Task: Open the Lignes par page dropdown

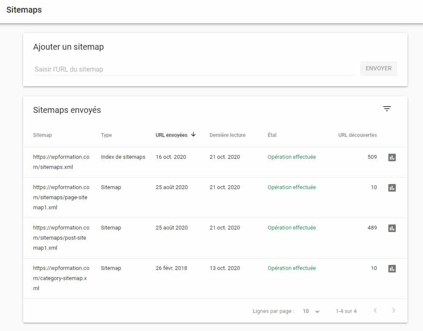Action: [310, 311]
